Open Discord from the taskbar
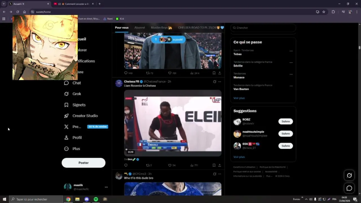 click(87, 199)
